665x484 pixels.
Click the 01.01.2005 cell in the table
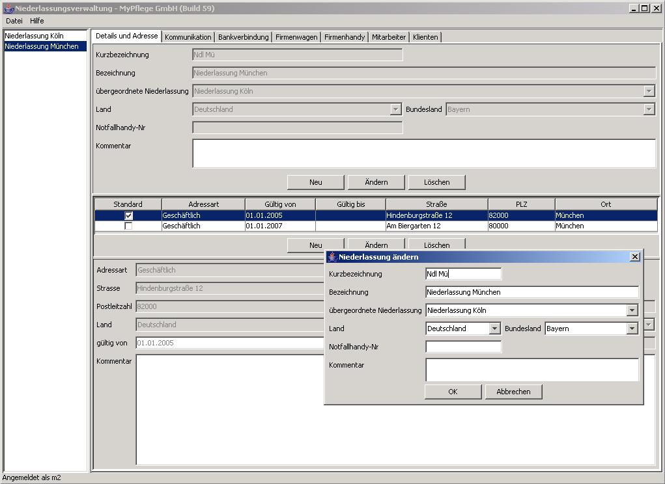pyautogui.click(x=280, y=215)
